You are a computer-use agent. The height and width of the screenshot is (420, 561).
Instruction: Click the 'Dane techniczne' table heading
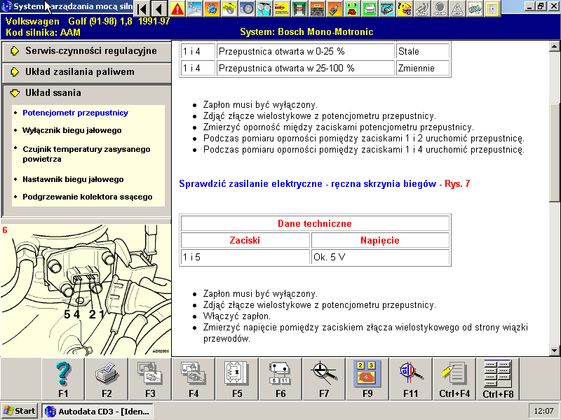(x=315, y=223)
